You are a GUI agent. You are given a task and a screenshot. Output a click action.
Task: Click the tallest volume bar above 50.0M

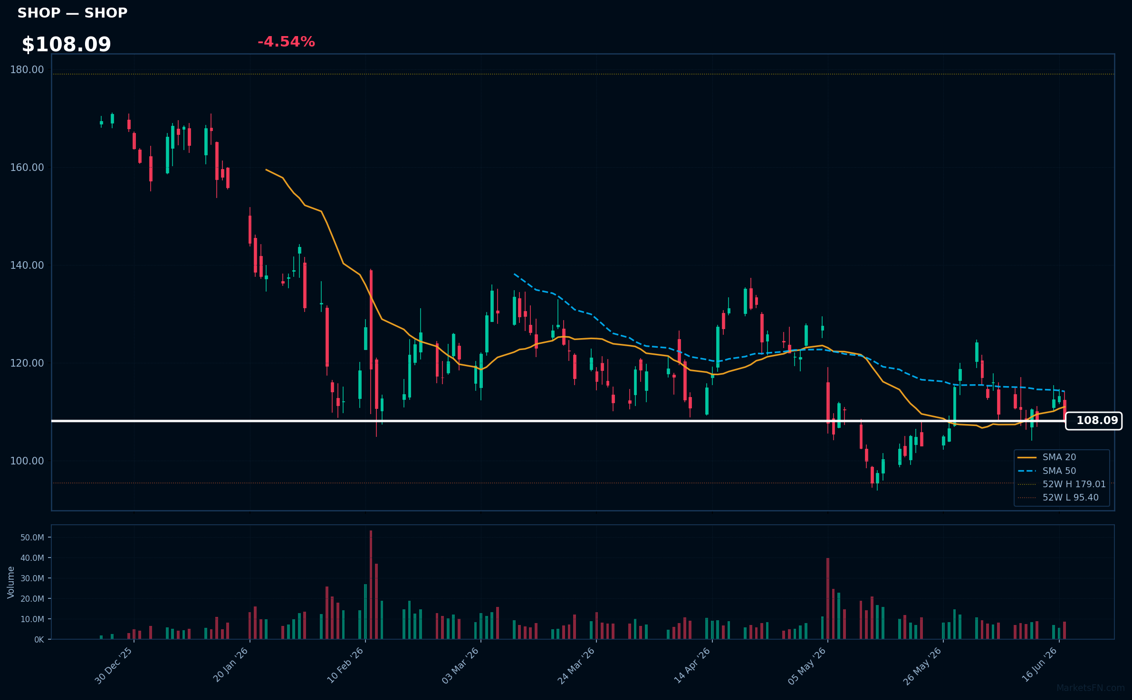pos(371,585)
